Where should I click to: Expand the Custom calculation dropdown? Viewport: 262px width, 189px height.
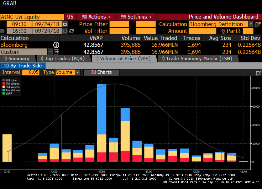[50, 52]
